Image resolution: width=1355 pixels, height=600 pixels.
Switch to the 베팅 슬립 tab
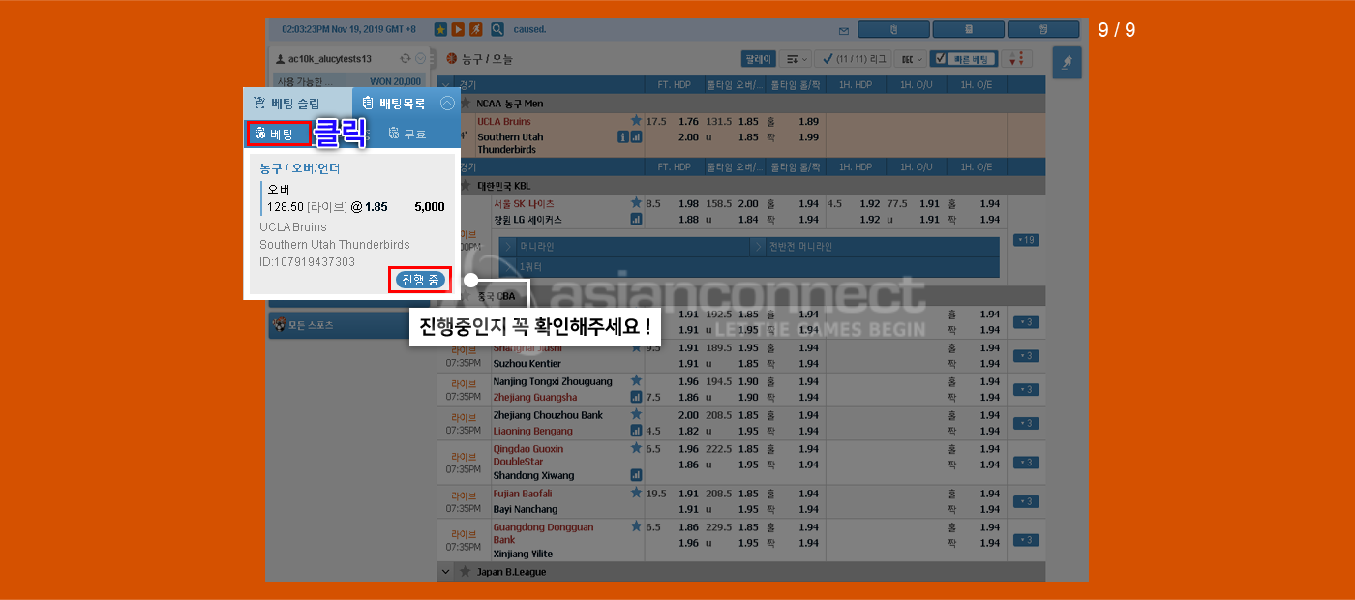point(297,104)
